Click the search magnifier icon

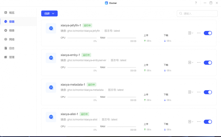point(181,14)
